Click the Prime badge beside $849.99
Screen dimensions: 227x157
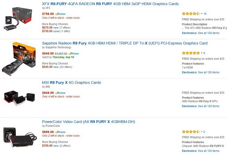pos(60,93)
